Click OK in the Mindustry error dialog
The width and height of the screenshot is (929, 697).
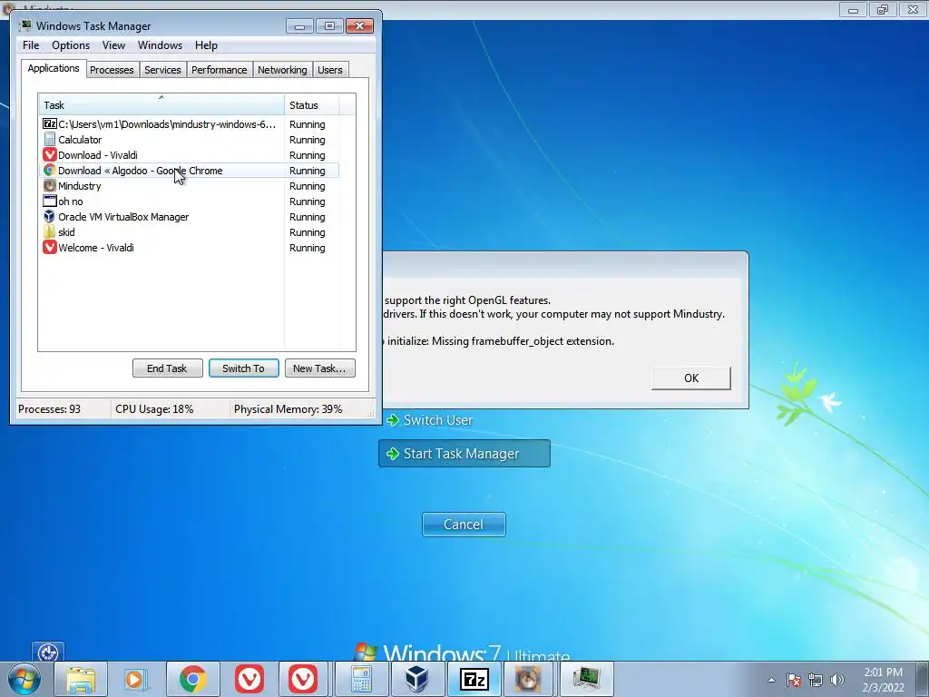pos(690,378)
